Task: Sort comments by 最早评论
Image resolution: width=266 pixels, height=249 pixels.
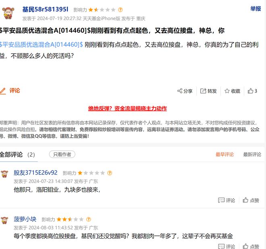Action: [224, 154]
